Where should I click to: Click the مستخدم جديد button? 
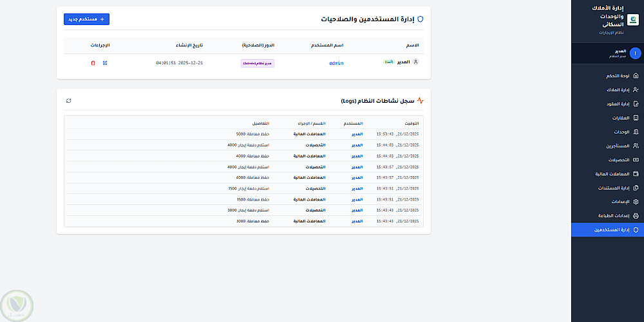[86, 19]
